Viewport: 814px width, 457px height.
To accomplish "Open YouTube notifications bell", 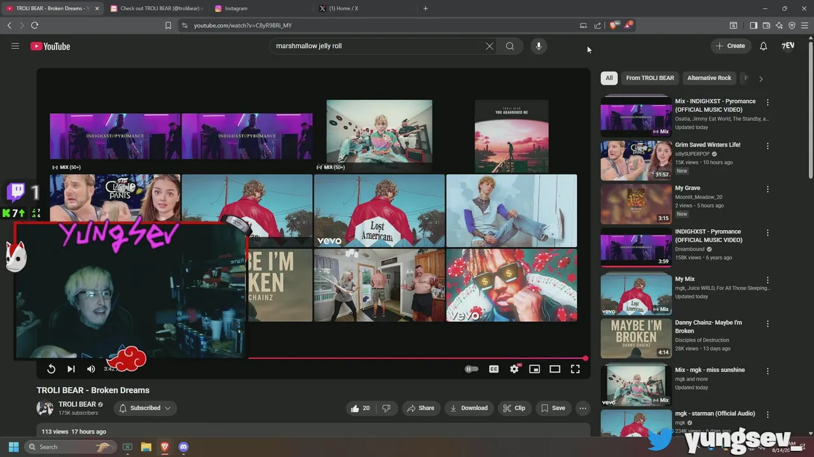I will click(x=764, y=46).
